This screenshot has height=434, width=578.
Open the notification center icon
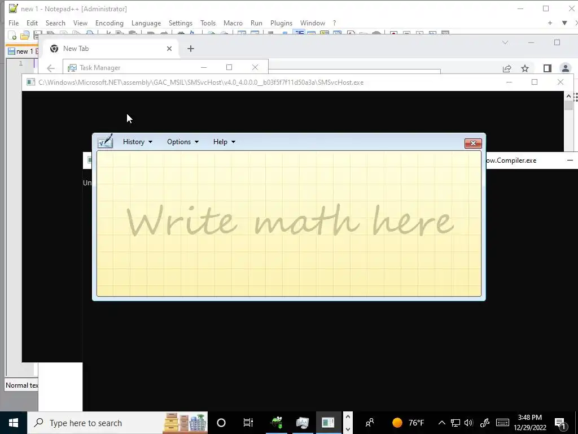tap(561, 423)
